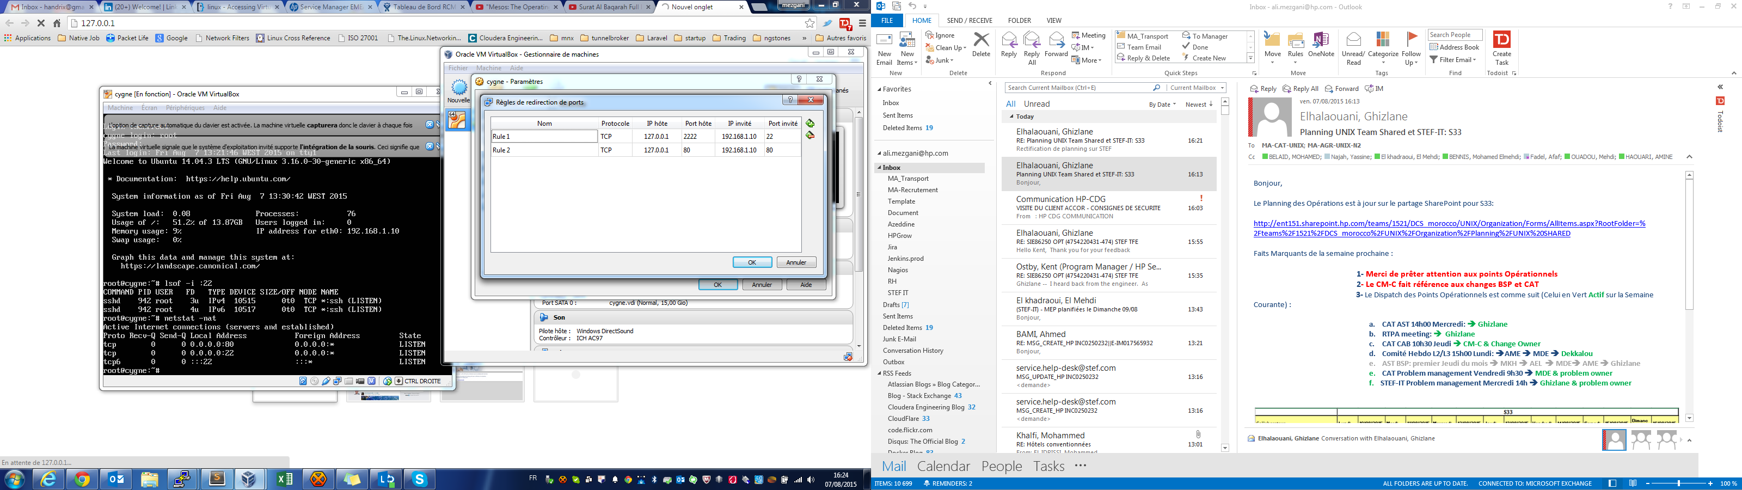
Task: Click Forward in the Respond group
Action: click(1056, 45)
